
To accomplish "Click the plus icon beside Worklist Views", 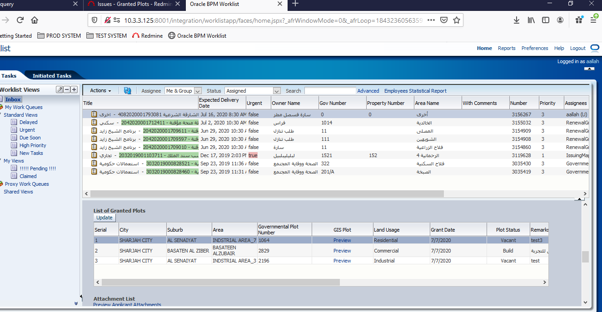I will point(74,89).
